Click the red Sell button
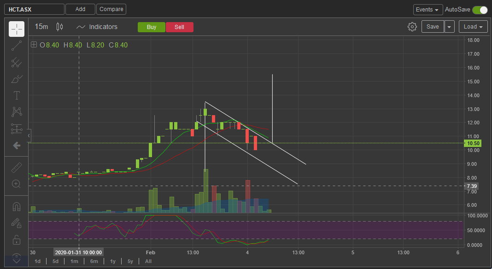 pyautogui.click(x=180, y=27)
